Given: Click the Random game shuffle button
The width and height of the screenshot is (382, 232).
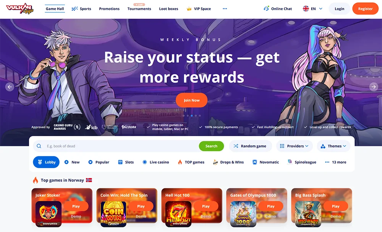Looking at the screenshot, I should click(251, 146).
